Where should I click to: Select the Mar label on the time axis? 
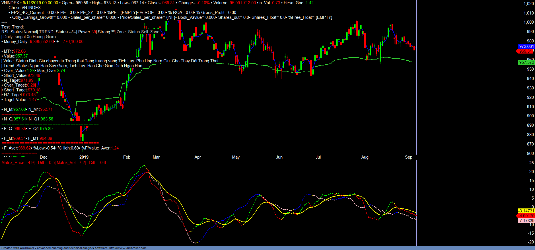coord(156,157)
